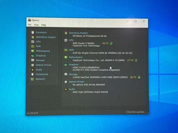Click the Audio speaker icon in sidebar
Screen dimensions: 178x133
coord(33,70)
